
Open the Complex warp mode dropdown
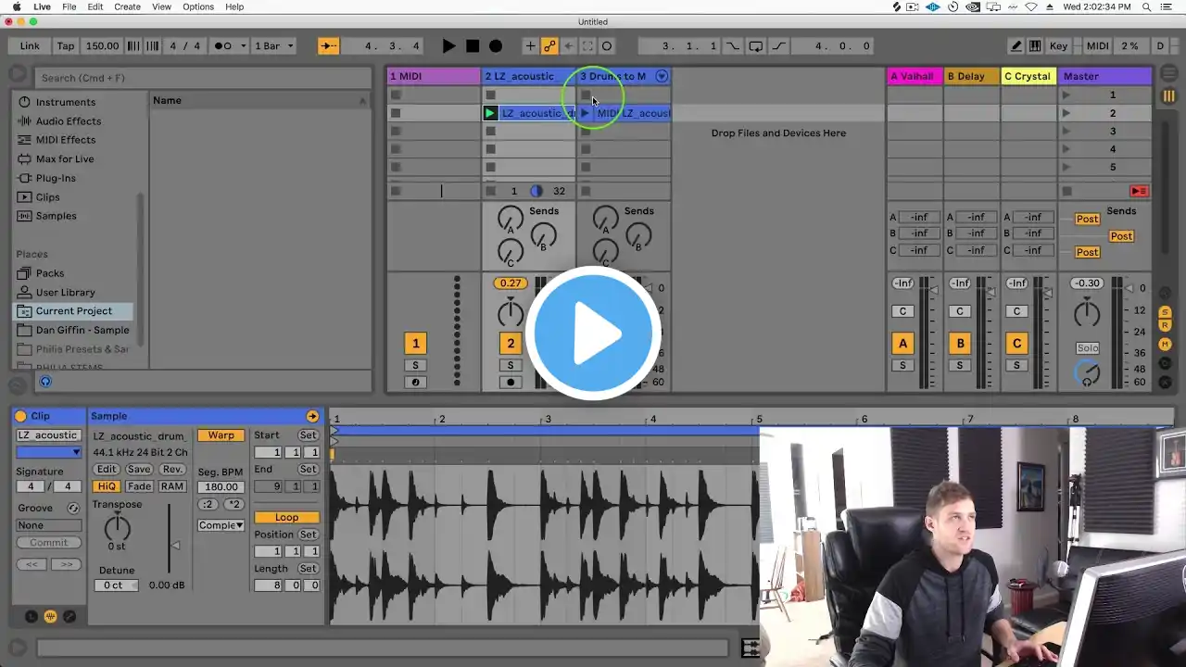click(x=221, y=525)
